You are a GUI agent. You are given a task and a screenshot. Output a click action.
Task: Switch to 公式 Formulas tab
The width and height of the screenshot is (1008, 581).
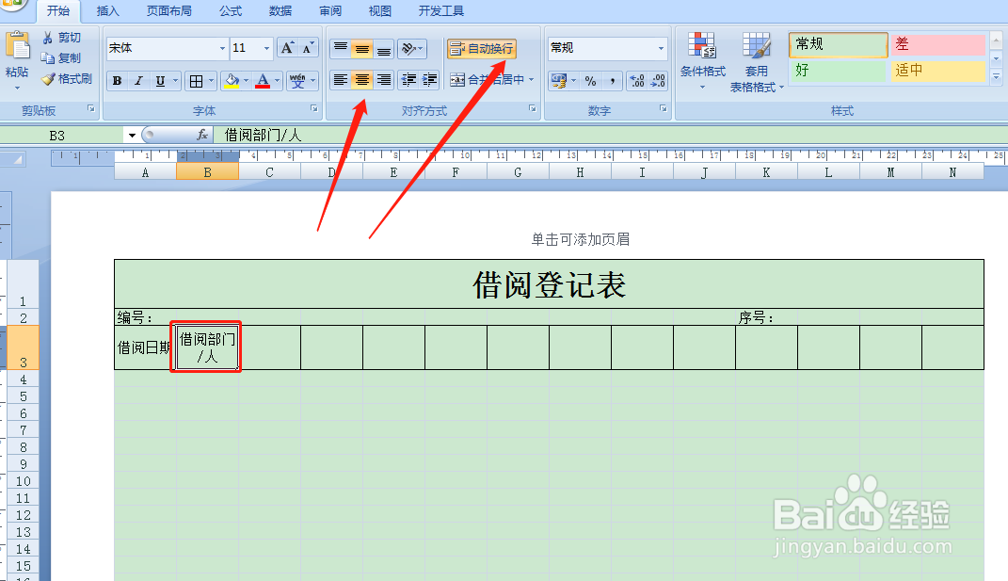(231, 11)
